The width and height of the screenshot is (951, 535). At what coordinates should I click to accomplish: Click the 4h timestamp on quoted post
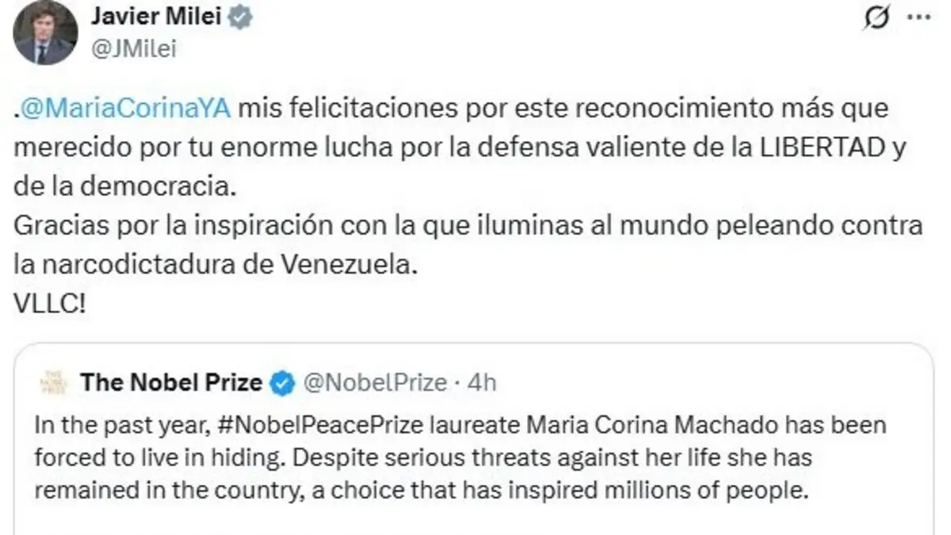pos(483,384)
